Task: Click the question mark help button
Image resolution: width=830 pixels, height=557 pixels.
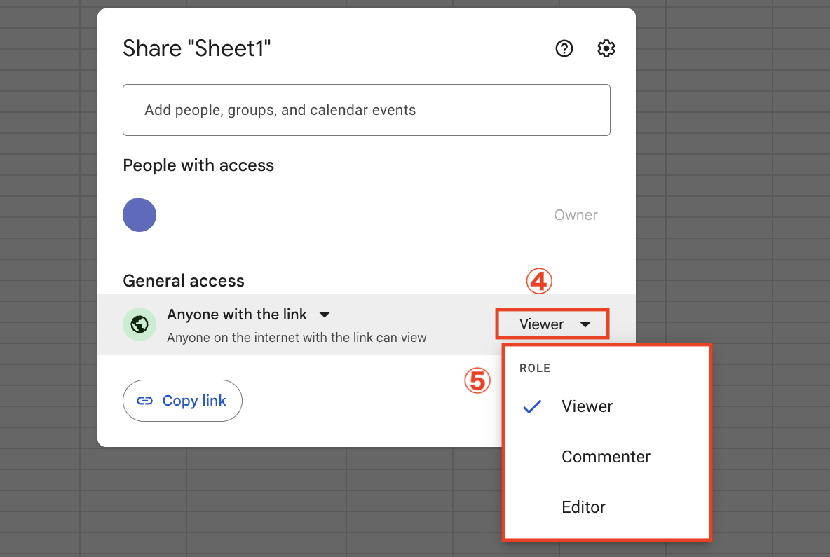Action: (x=564, y=48)
